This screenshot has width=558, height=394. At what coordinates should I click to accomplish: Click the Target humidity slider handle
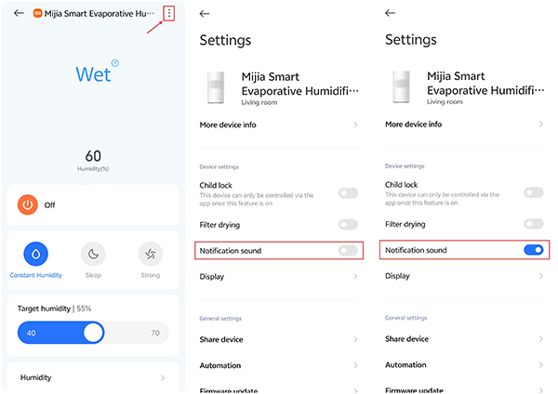coord(93,333)
